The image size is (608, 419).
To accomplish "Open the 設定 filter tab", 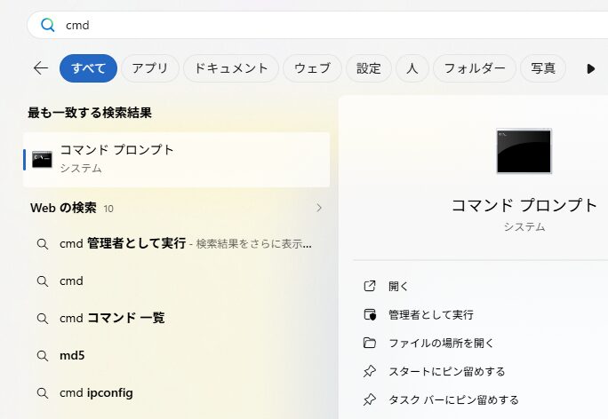I will 369,68.
